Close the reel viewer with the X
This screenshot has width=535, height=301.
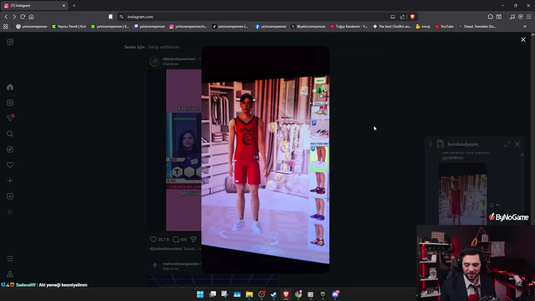click(x=523, y=39)
